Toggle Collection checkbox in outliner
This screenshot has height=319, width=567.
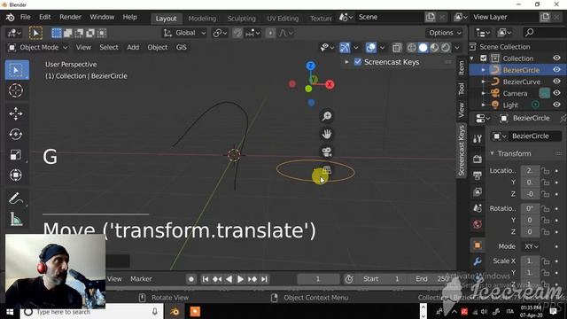484,58
